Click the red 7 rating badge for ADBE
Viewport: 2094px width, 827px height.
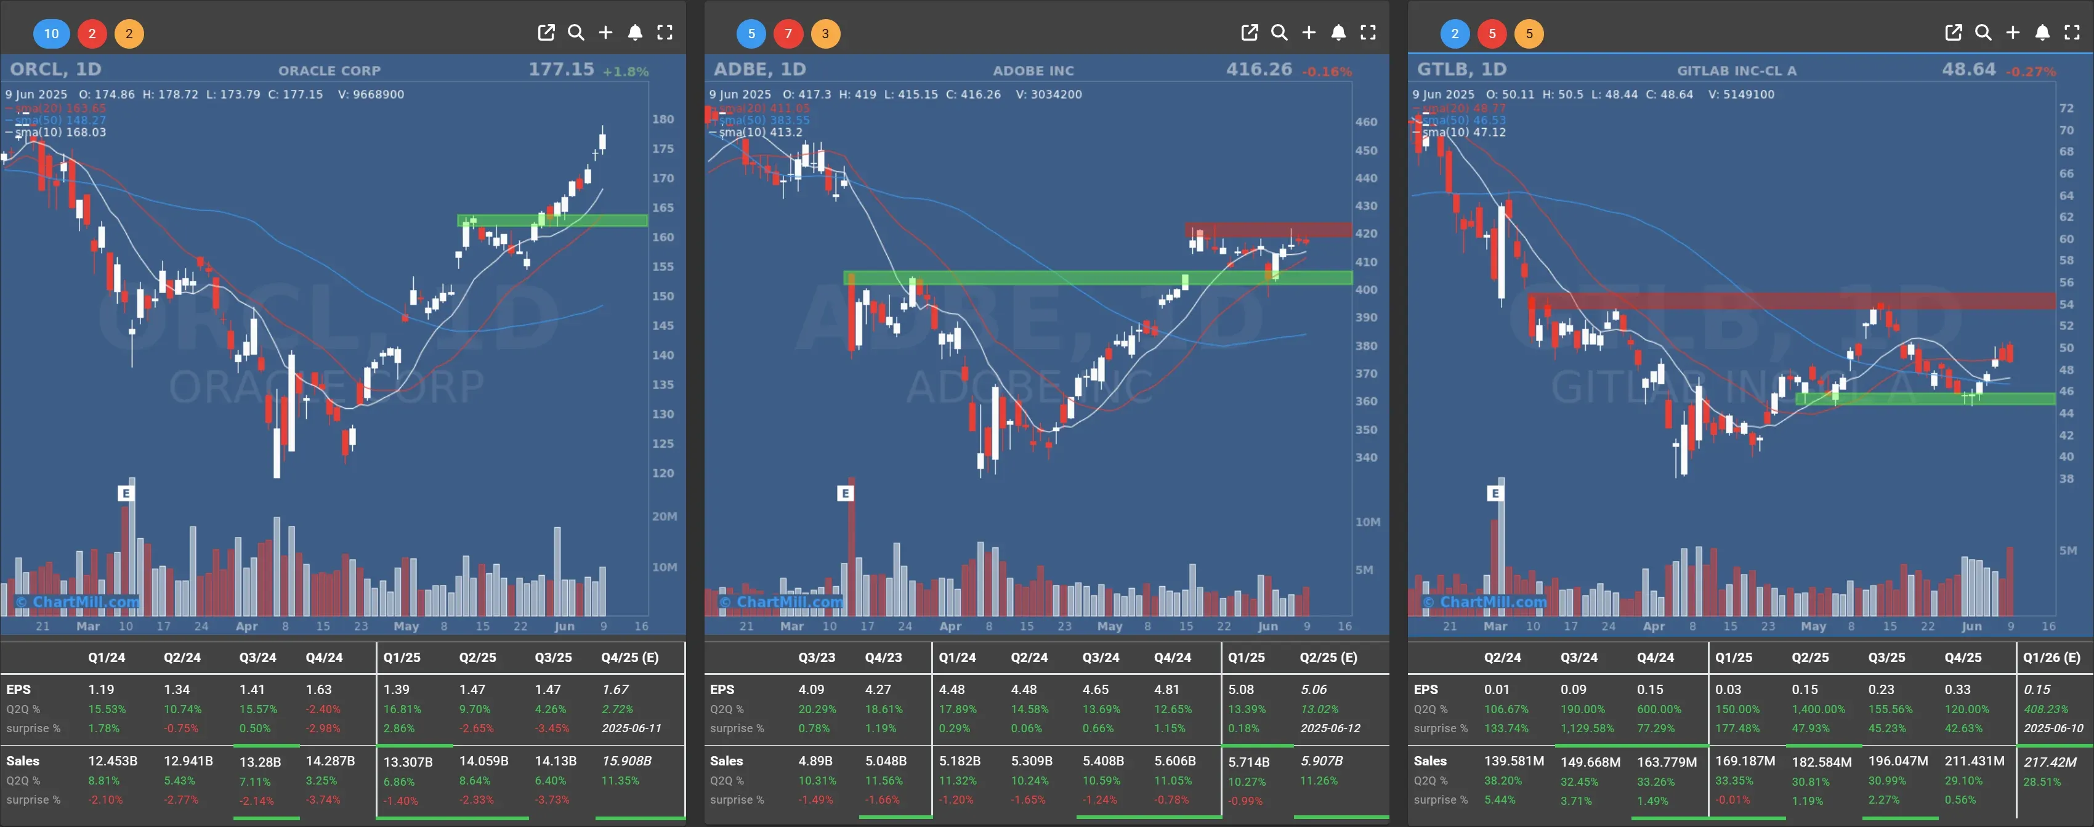click(x=788, y=33)
